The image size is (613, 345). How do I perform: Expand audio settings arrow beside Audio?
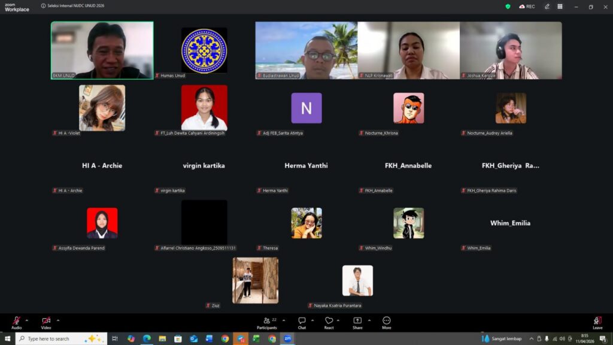click(27, 320)
